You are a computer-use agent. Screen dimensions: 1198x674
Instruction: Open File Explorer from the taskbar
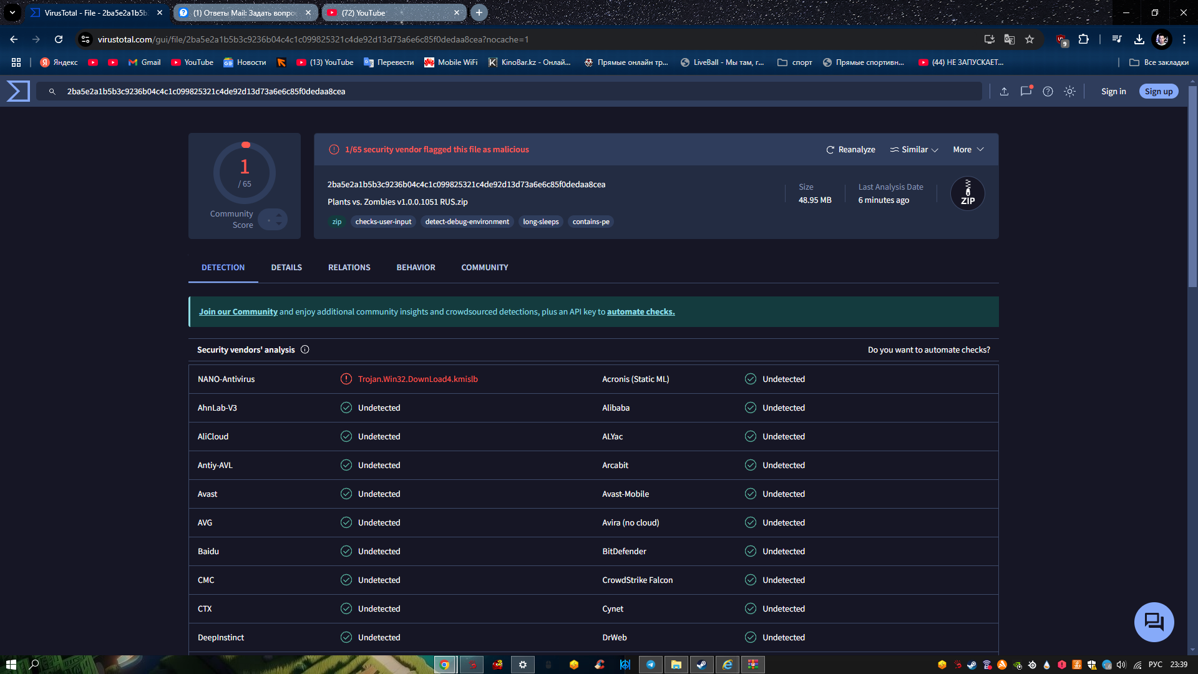click(x=676, y=665)
